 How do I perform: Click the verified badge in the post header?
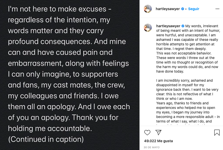(x=183, y=9)
